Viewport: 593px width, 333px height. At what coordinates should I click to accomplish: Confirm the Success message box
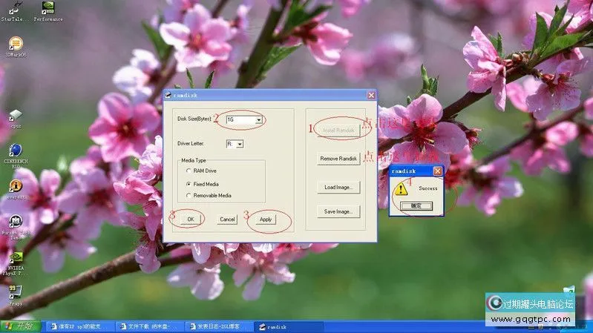coord(416,205)
